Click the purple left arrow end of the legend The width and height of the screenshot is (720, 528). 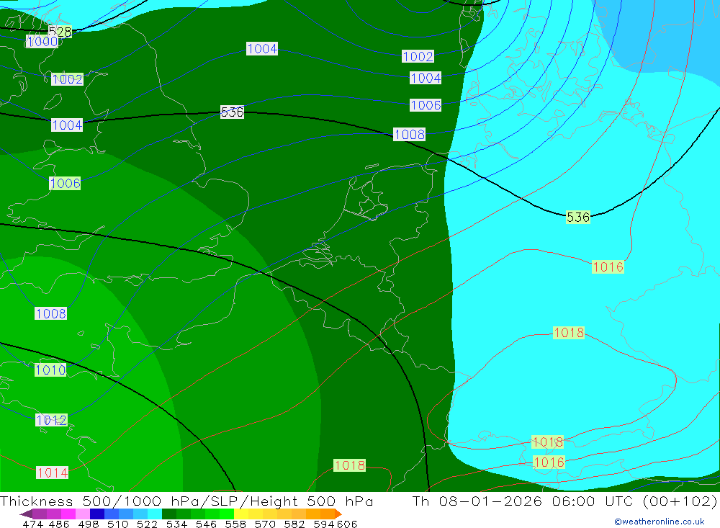pos(26,514)
